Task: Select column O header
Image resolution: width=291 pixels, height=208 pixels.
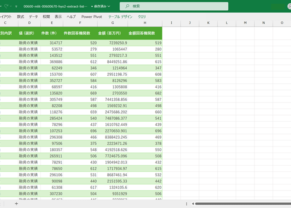Action: pyautogui.click(x=282, y=23)
